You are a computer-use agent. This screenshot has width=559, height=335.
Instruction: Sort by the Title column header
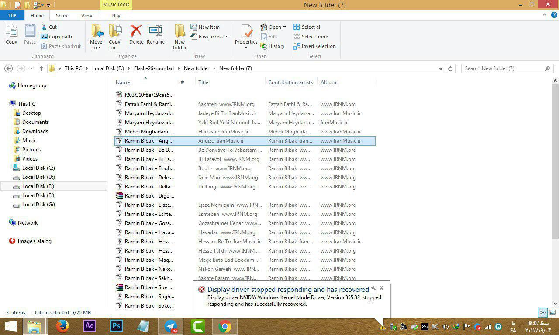tap(203, 82)
